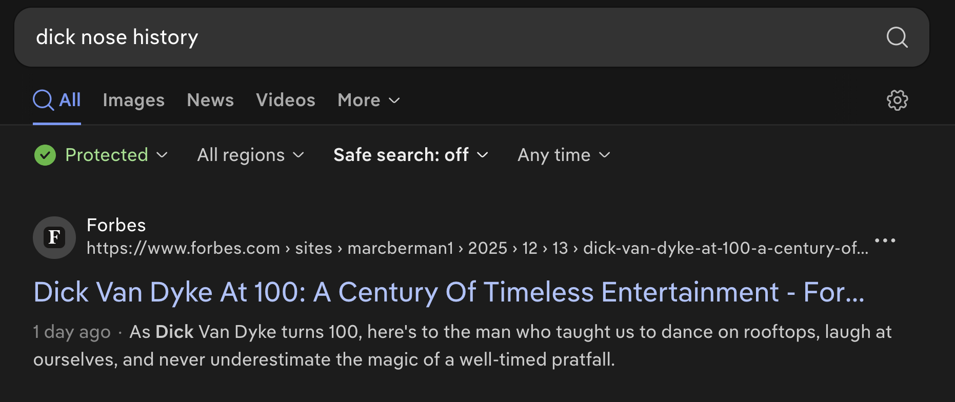955x402 pixels.
Task: Click the Forbes site name
Action: [116, 225]
